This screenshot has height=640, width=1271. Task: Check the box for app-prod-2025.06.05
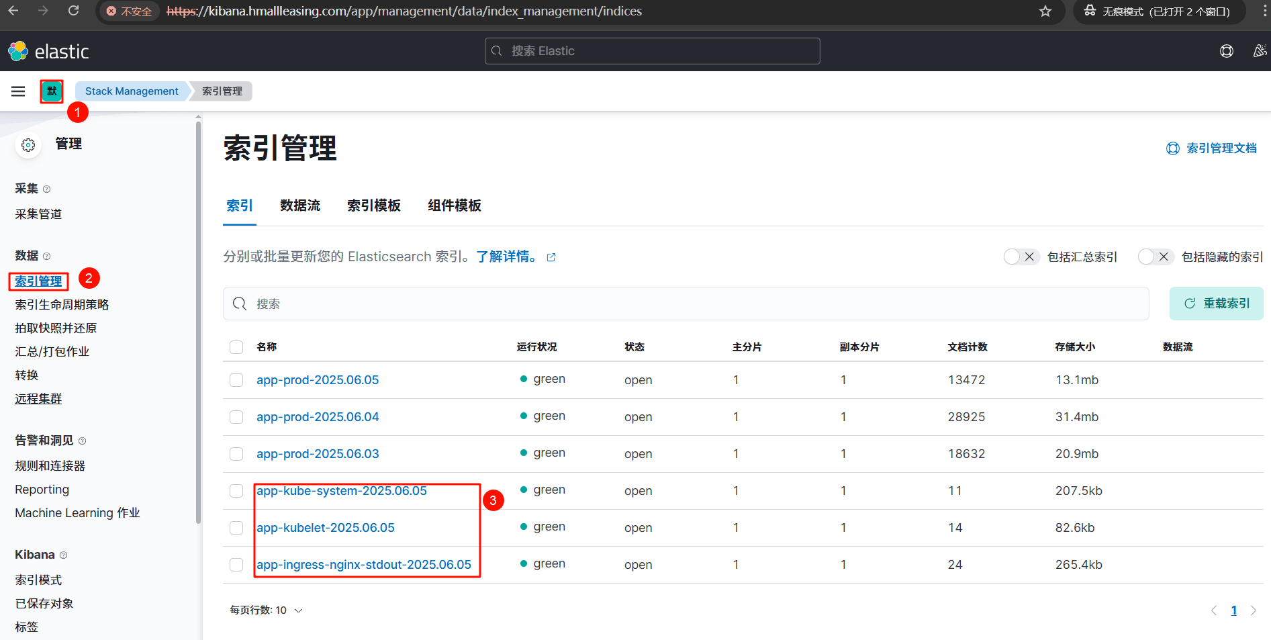tap(236, 380)
